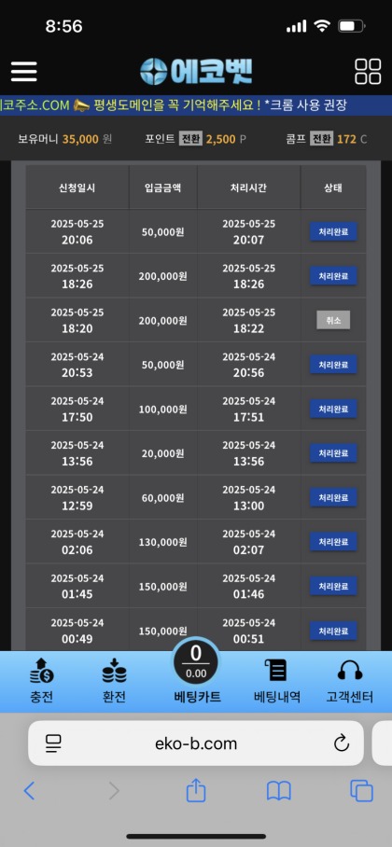Tap the 에코벳 logo
392x847 pixels.
pyautogui.click(x=196, y=71)
